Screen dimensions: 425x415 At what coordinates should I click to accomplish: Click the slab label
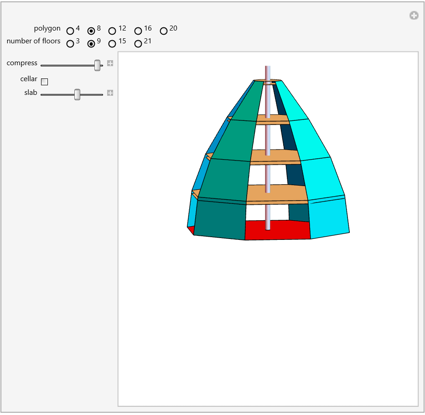point(31,93)
